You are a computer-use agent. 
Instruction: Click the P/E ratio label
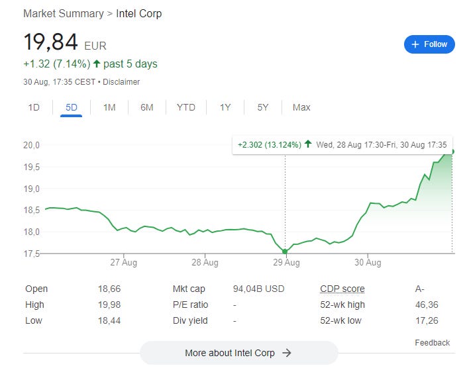coord(190,305)
